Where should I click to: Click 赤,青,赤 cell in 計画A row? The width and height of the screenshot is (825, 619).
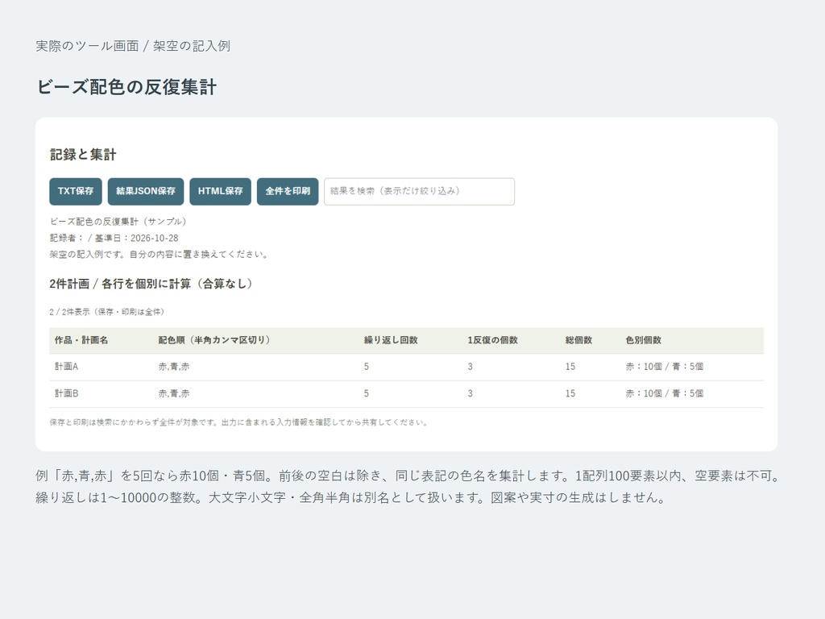click(174, 367)
